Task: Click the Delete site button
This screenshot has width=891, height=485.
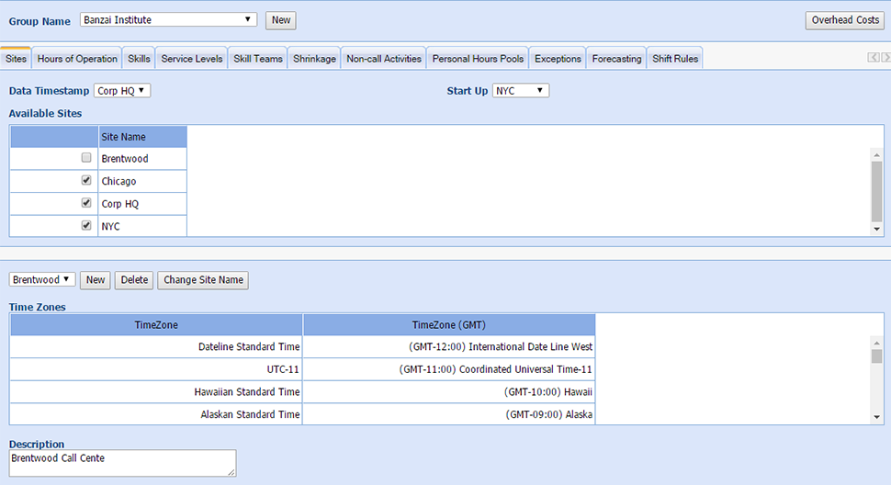Action: click(x=134, y=280)
